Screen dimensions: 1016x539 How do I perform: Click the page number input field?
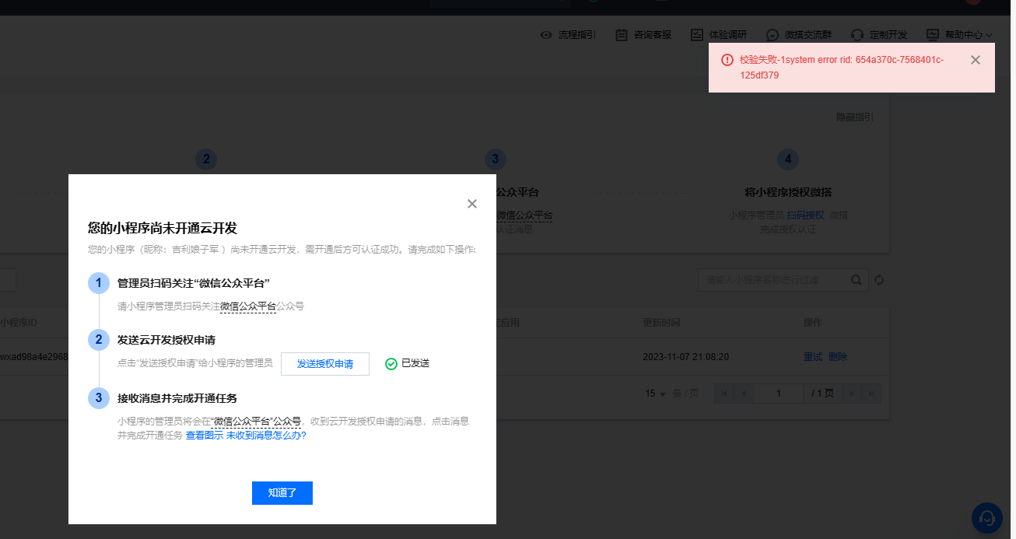(x=779, y=394)
